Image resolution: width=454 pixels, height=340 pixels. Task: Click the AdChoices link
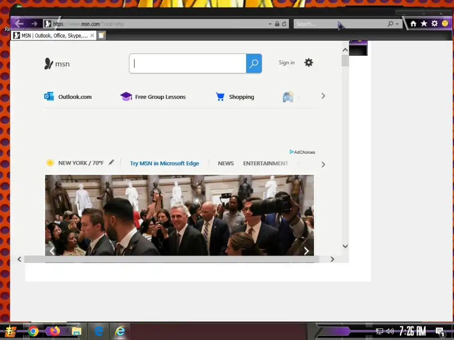[x=302, y=152]
